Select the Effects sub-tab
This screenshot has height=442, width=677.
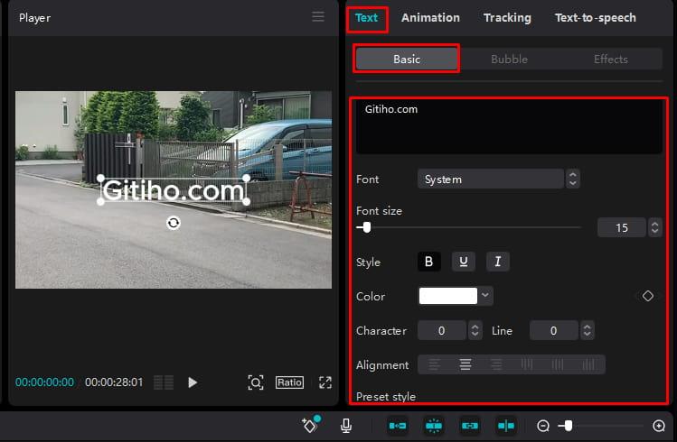click(x=610, y=59)
